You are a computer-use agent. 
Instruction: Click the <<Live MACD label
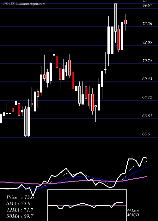point(133,213)
